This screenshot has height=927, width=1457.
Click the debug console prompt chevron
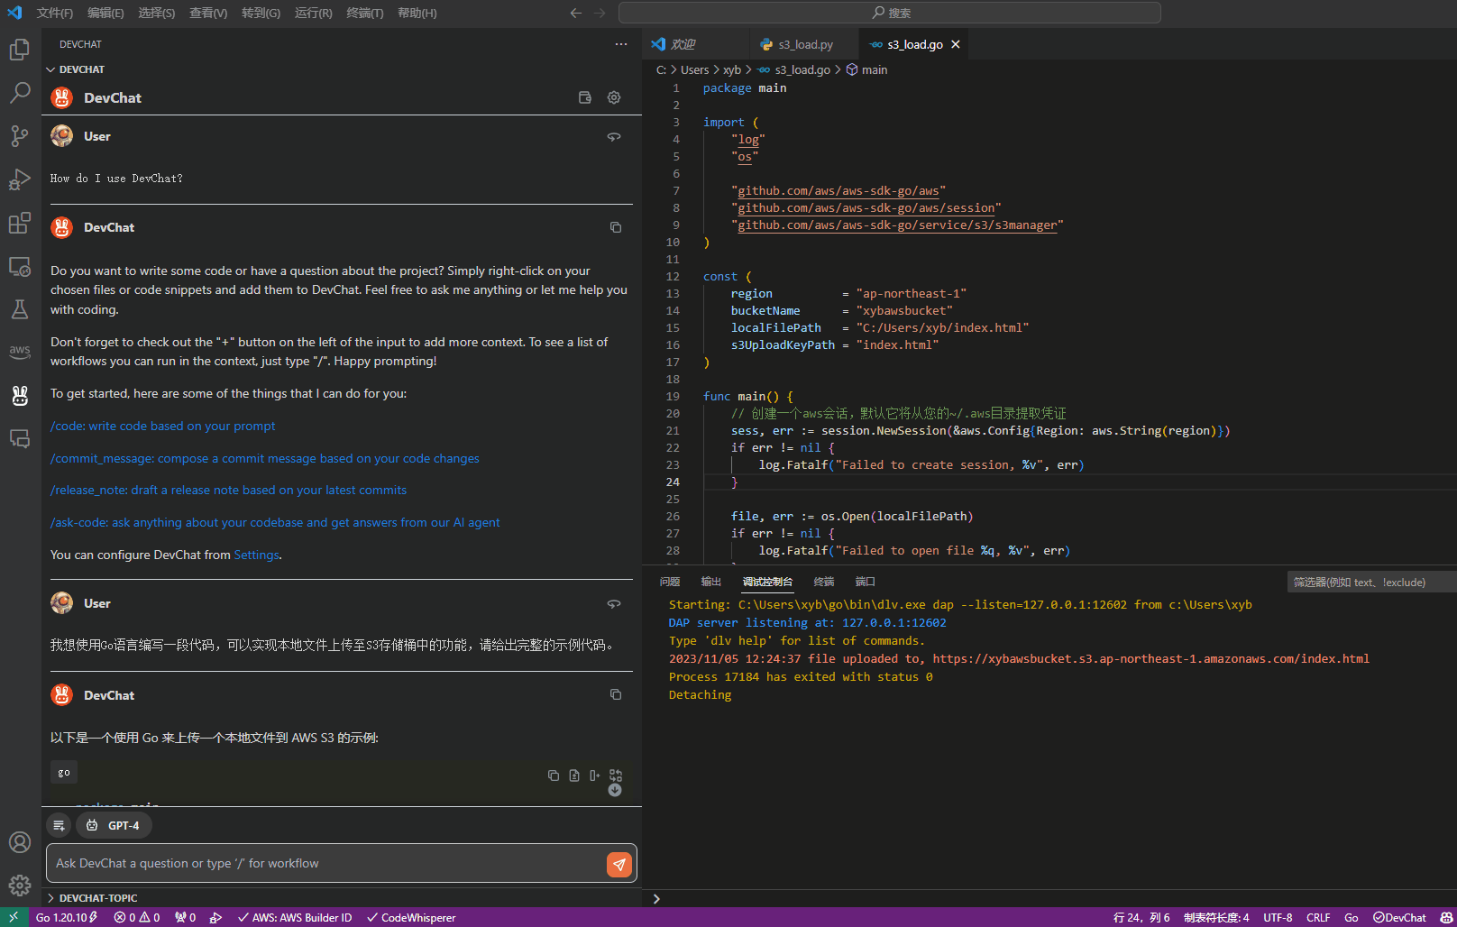(656, 899)
